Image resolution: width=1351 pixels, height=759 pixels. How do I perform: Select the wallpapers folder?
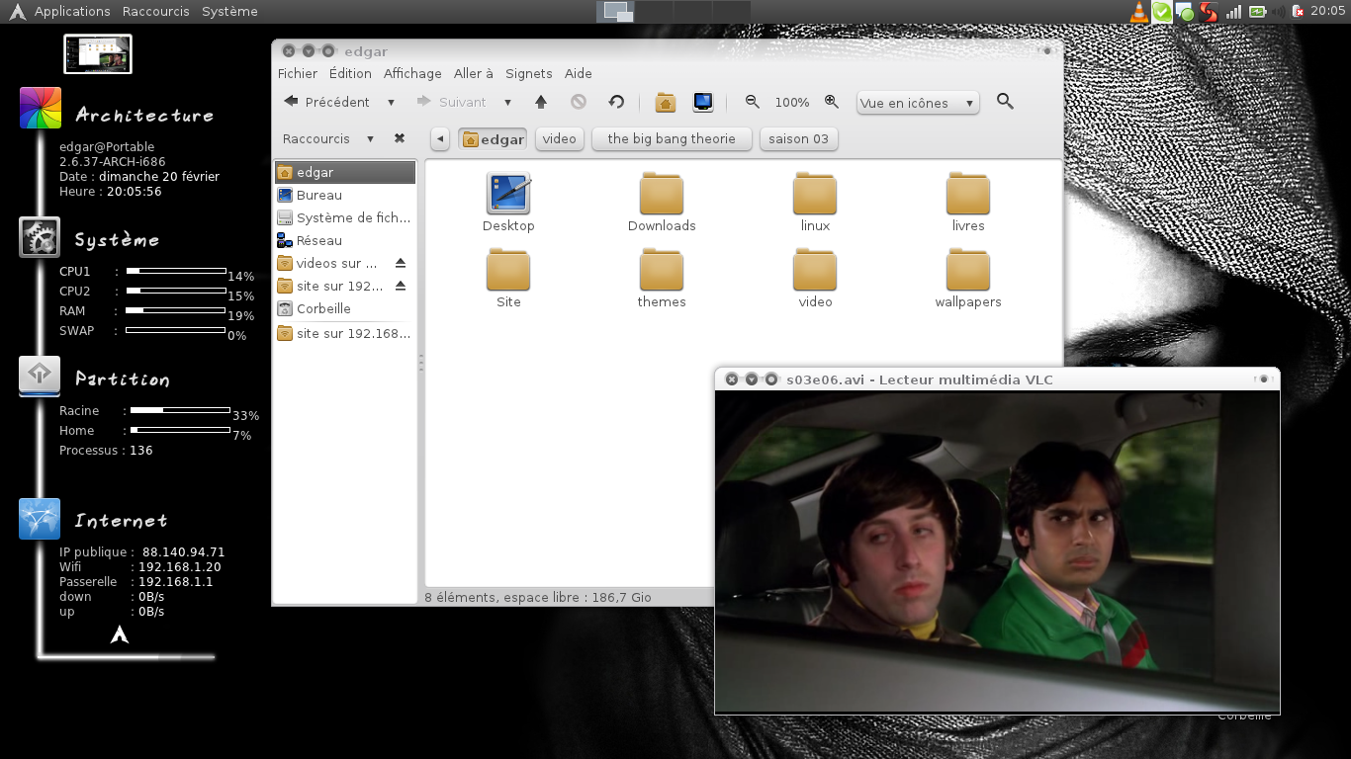(968, 279)
